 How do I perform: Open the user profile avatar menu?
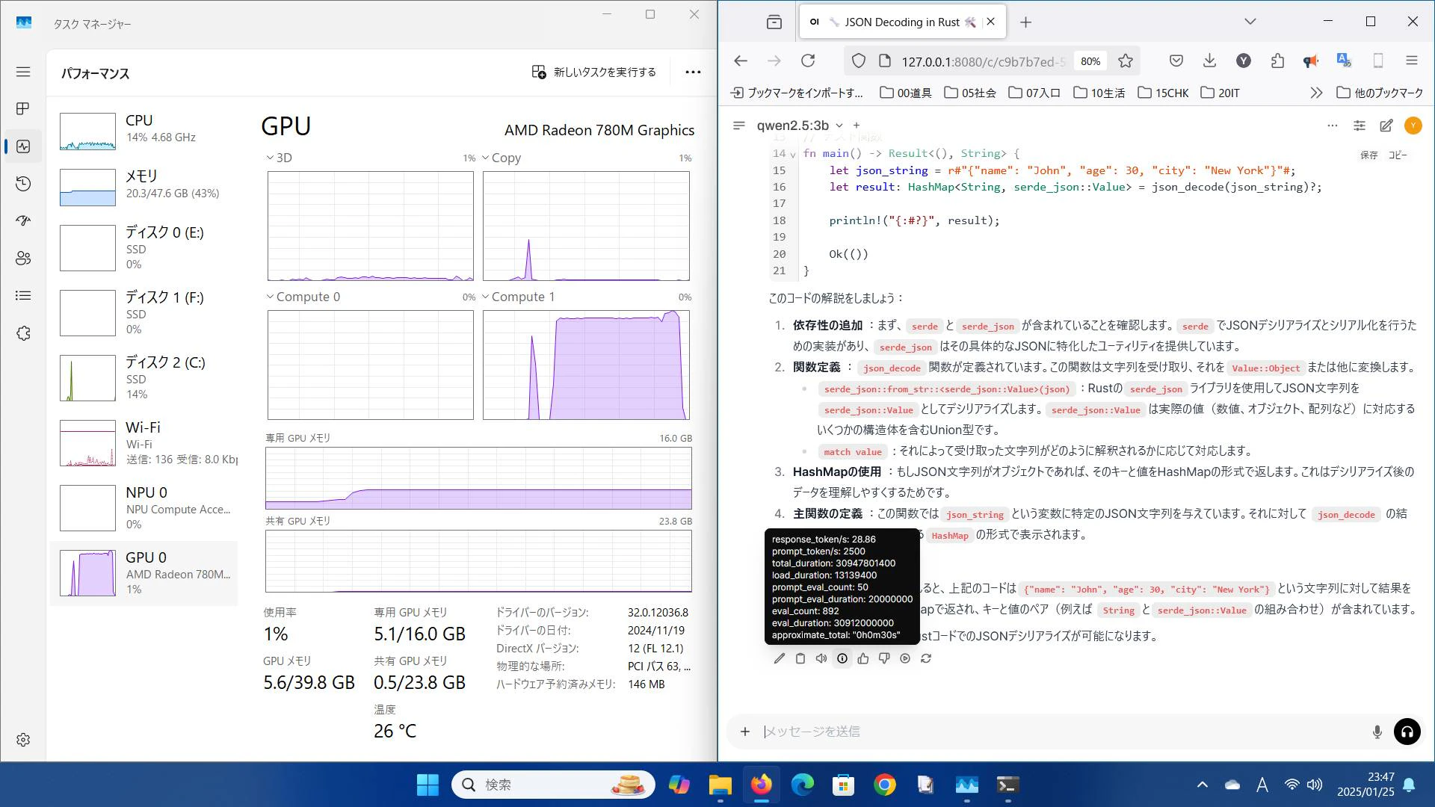(1413, 126)
